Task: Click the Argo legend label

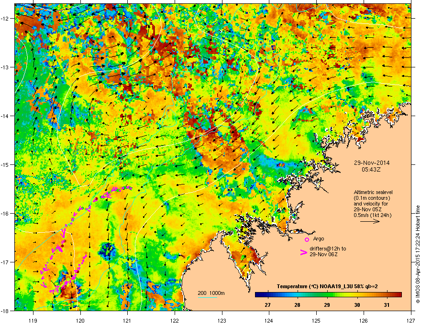Action: (319, 238)
